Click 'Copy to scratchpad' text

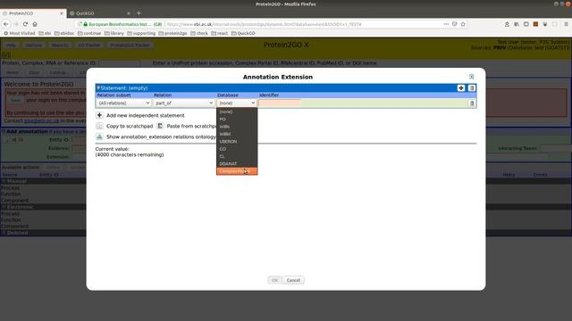point(130,126)
